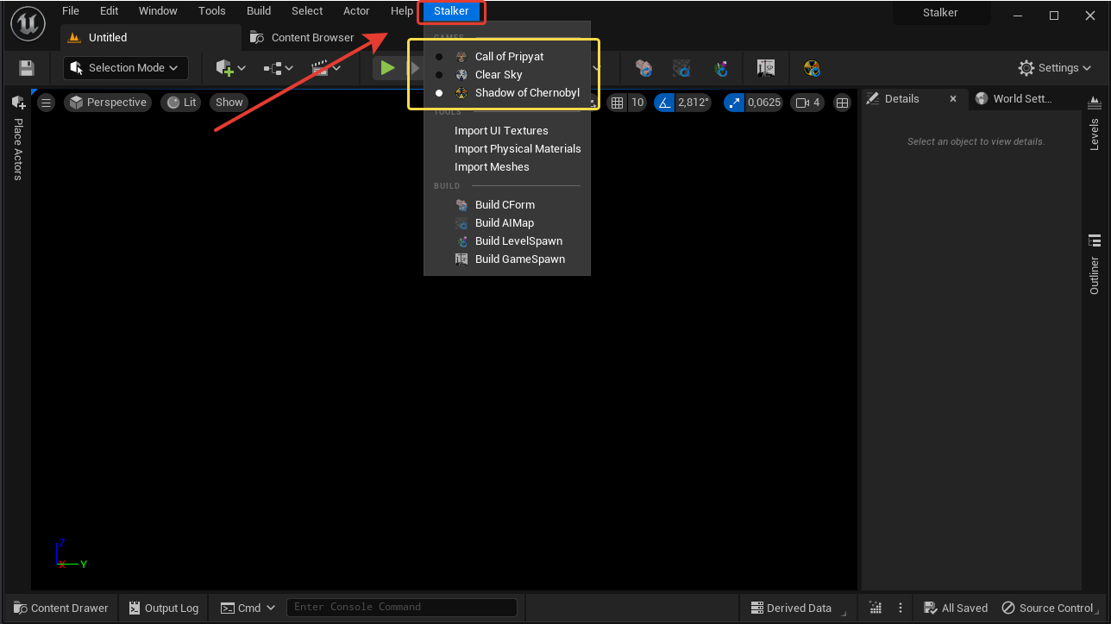Open the Source Control menu
1111x624 pixels.
(x=1051, y=608)
